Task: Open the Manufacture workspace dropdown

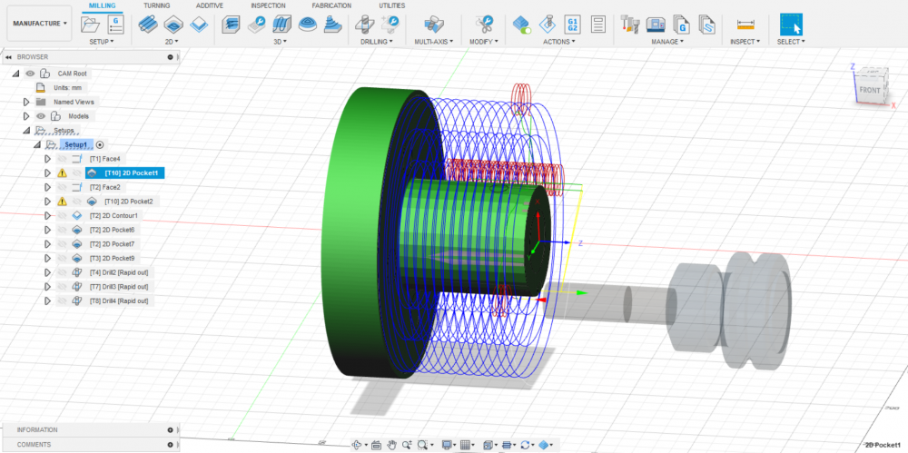Action: pos(40,23)
